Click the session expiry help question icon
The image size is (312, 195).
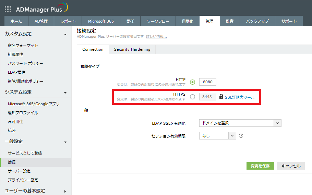pyautogui.click(x=241, y=136)
